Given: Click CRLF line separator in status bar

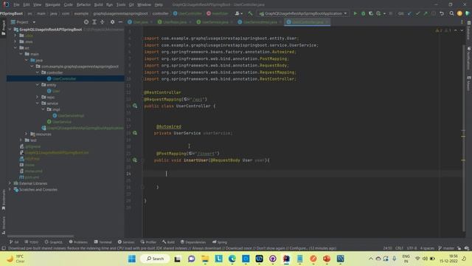Looking at the screenshot, I should 399,248.
